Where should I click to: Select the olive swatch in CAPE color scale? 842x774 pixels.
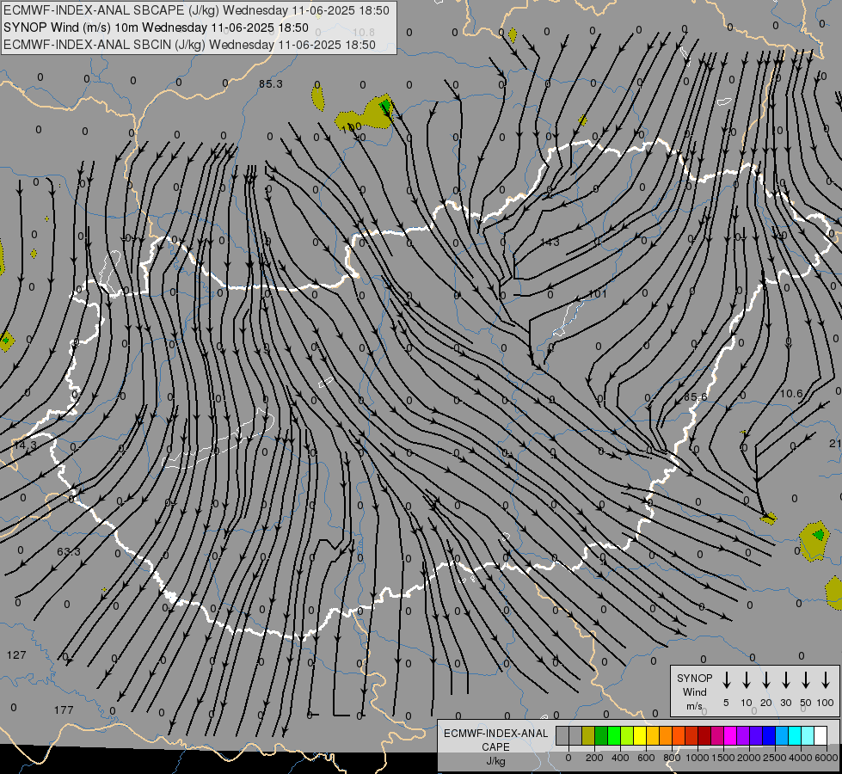pyautogui.click(x=588, y=736)
